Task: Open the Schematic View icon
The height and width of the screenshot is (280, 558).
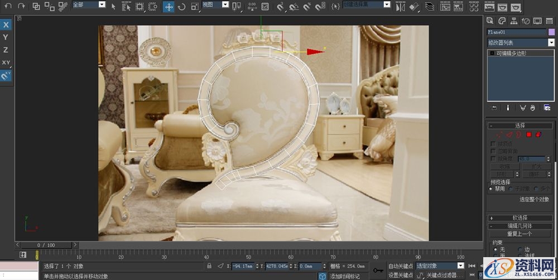Action: (458, 6)
